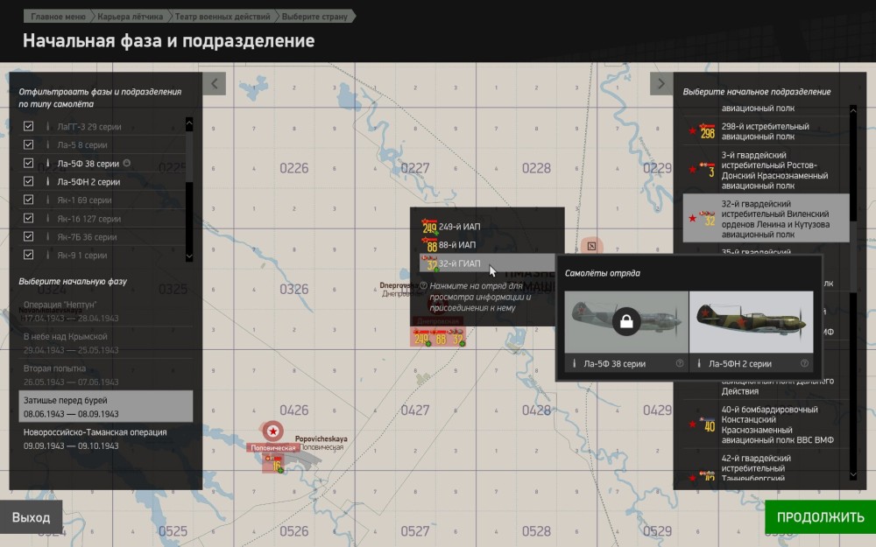
Task: Click the aircraft list scroll-down arrow
Action: pos(189,256)
